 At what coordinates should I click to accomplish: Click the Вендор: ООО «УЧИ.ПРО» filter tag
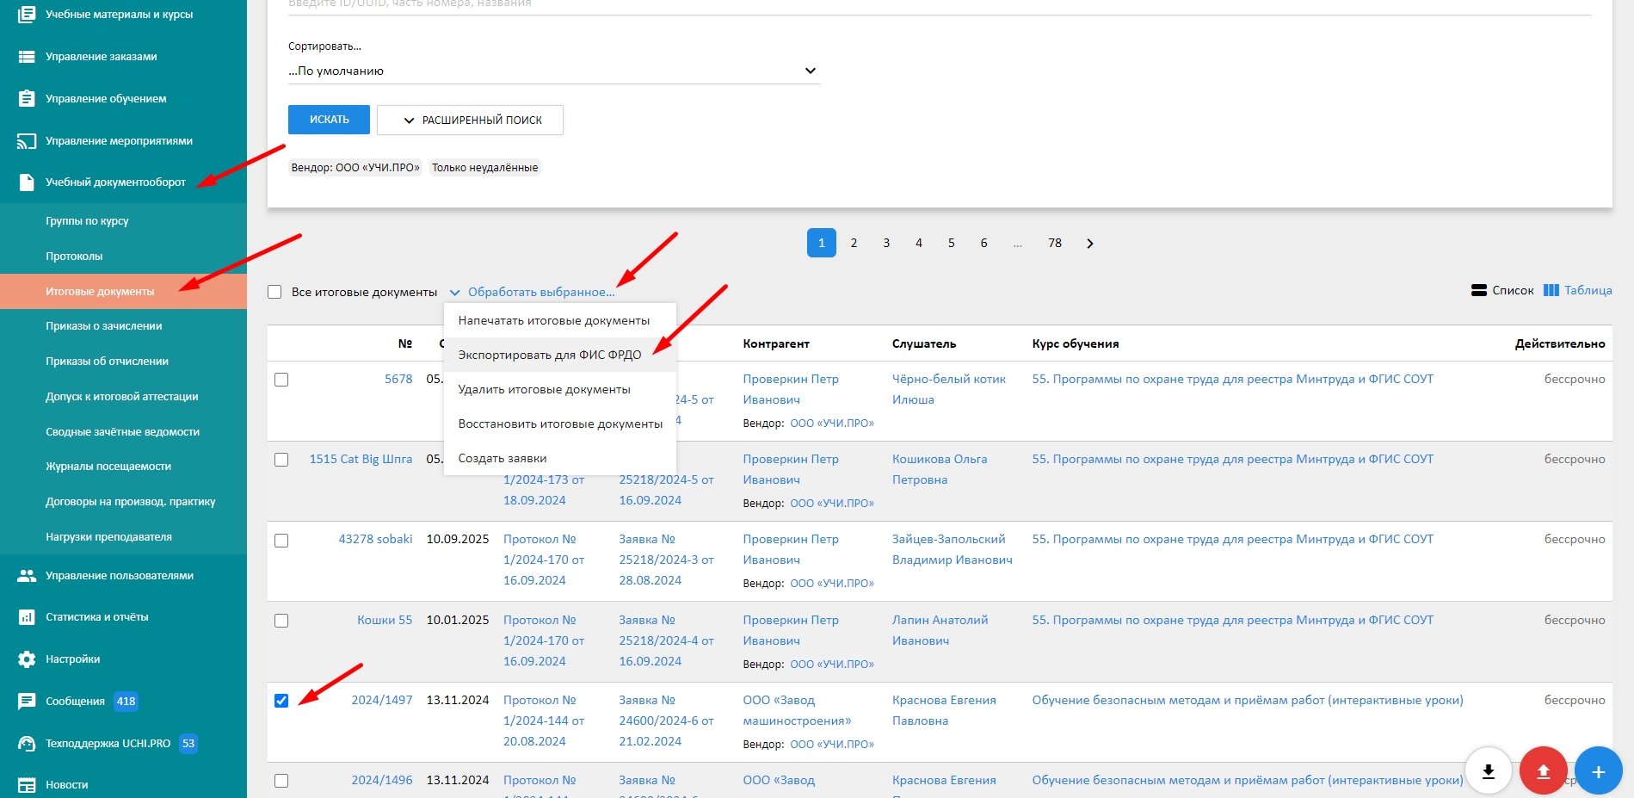click(355, 168)
